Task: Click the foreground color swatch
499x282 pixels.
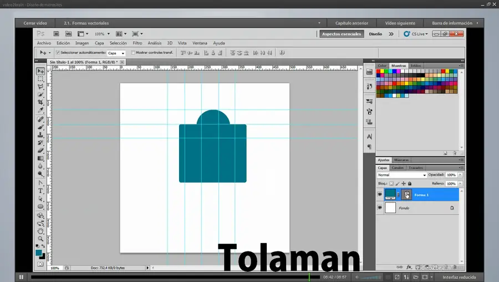Action: click(x=39, y=253)
